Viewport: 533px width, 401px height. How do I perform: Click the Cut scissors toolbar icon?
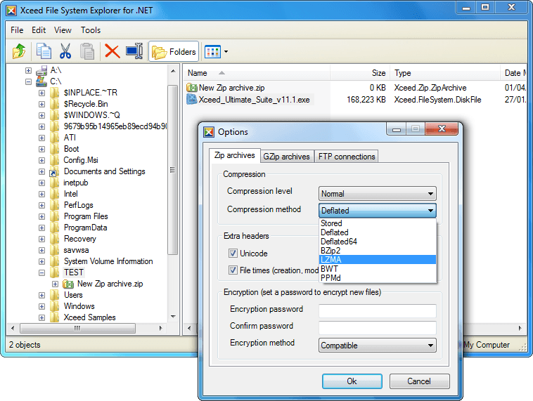coord(65,51)
